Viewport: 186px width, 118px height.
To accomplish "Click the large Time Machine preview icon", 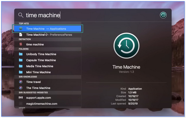I will [126, 46].
